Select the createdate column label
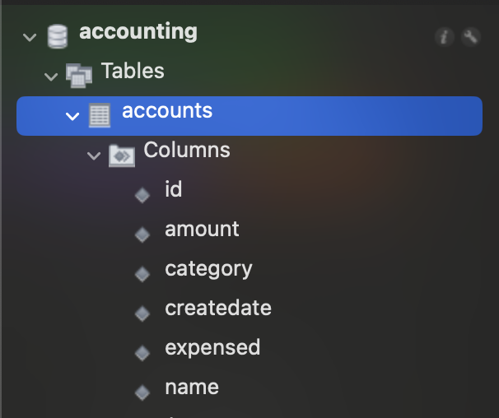499x418 pixels. (218, 309)
